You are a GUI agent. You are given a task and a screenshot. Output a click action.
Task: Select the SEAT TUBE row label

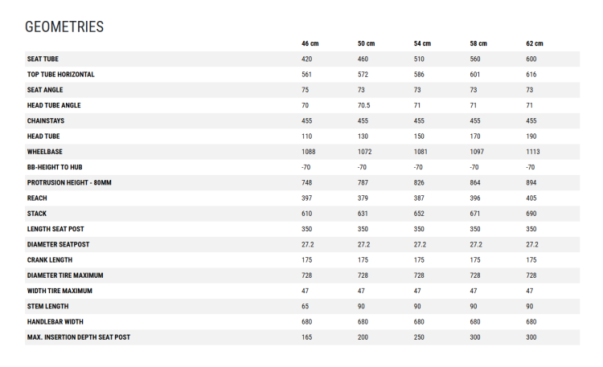point(43,59)
